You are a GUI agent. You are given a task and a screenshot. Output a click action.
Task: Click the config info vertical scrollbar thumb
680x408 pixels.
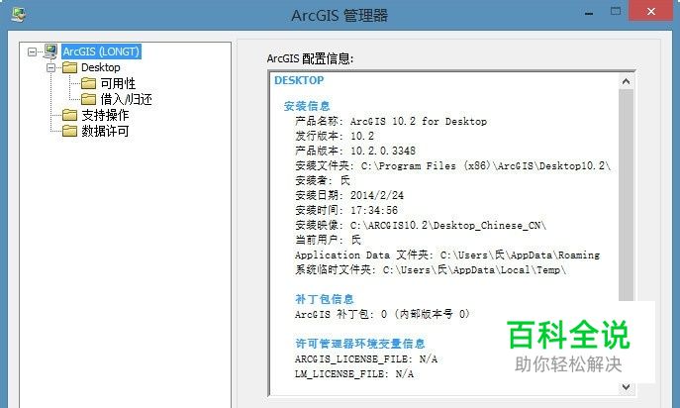(626, 195)
